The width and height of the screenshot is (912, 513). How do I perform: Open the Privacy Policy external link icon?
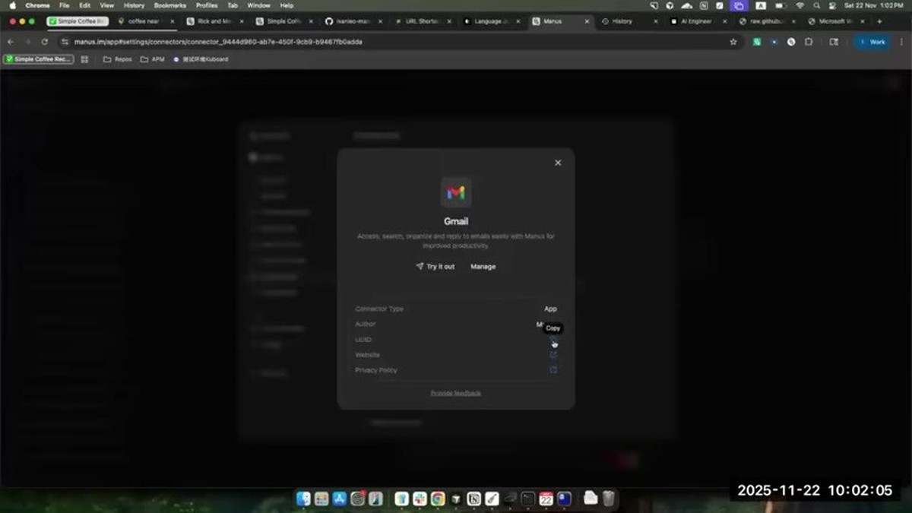click(553, 370)
